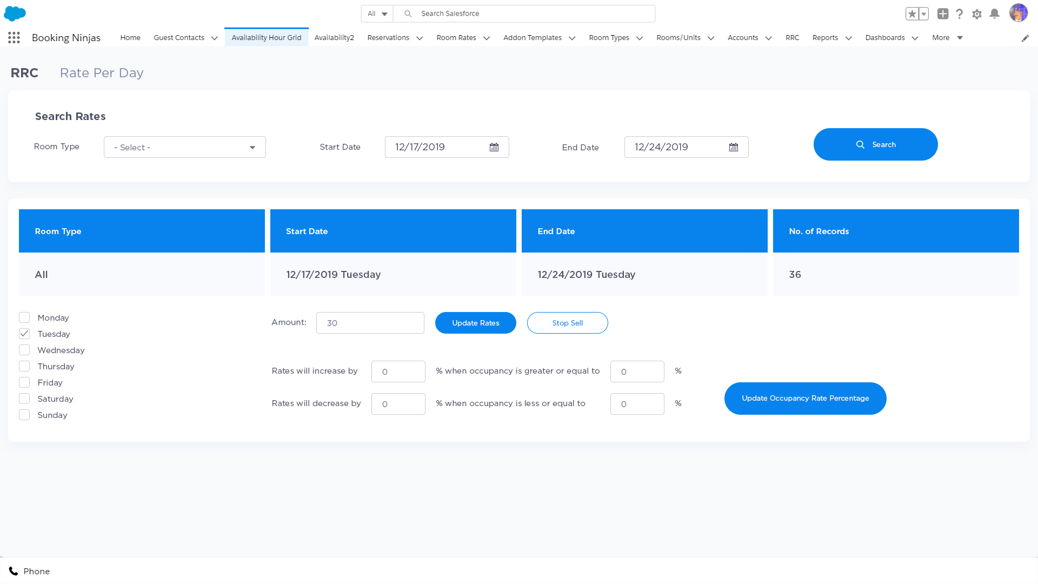Click the global actions plus icon
Screen dimensions: 1038x584
[x=943, y=14]
